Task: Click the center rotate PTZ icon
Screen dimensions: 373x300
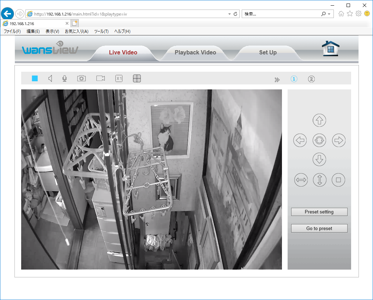Action: (x=319, y=140)
